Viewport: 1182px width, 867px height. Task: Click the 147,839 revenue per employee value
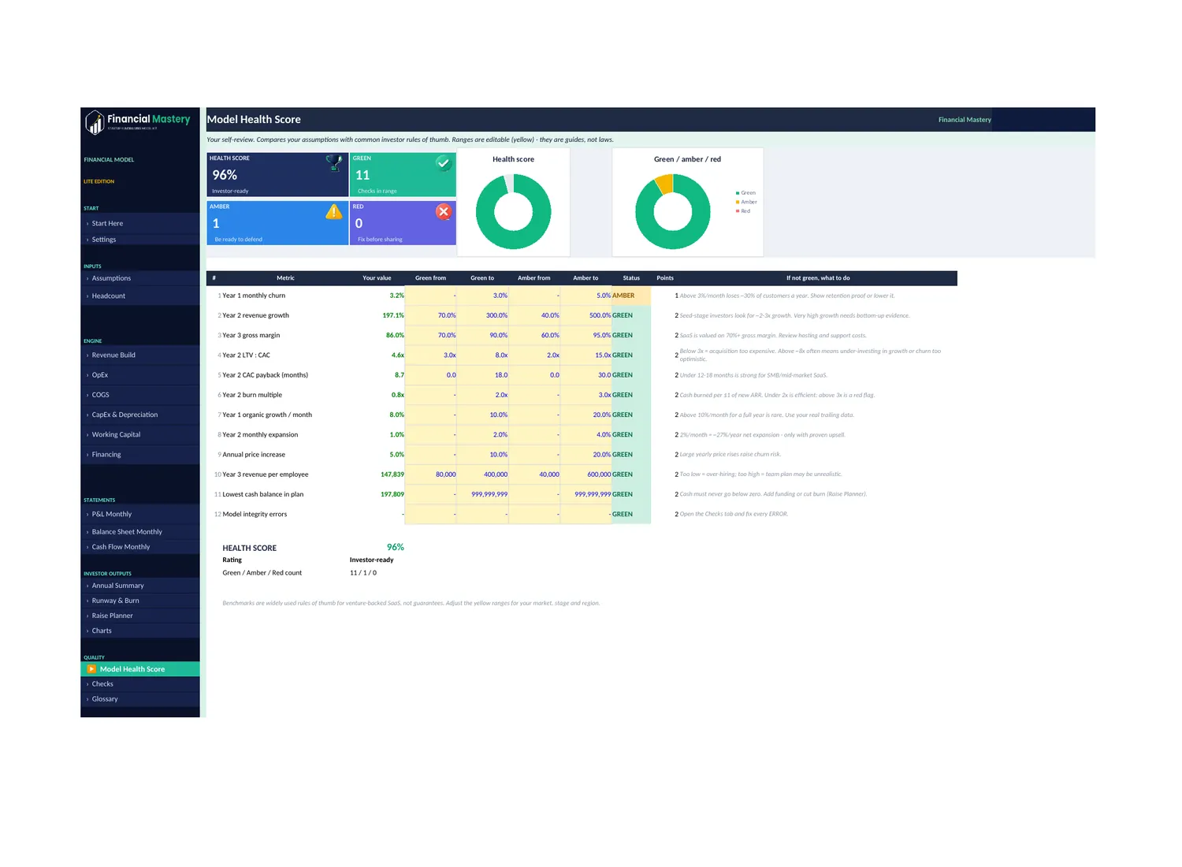[x=392, y=474]
